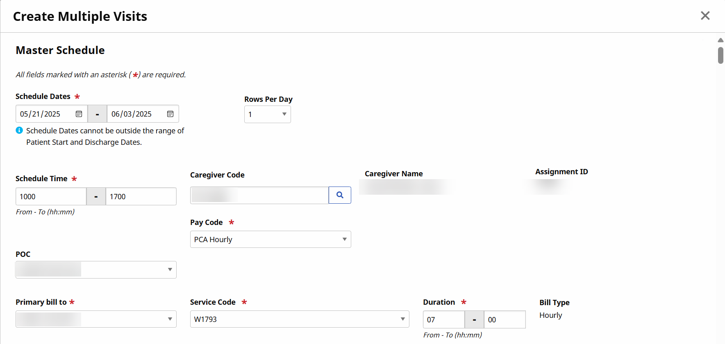Expand the Rows Per Day dropdown

pos(268,115)
